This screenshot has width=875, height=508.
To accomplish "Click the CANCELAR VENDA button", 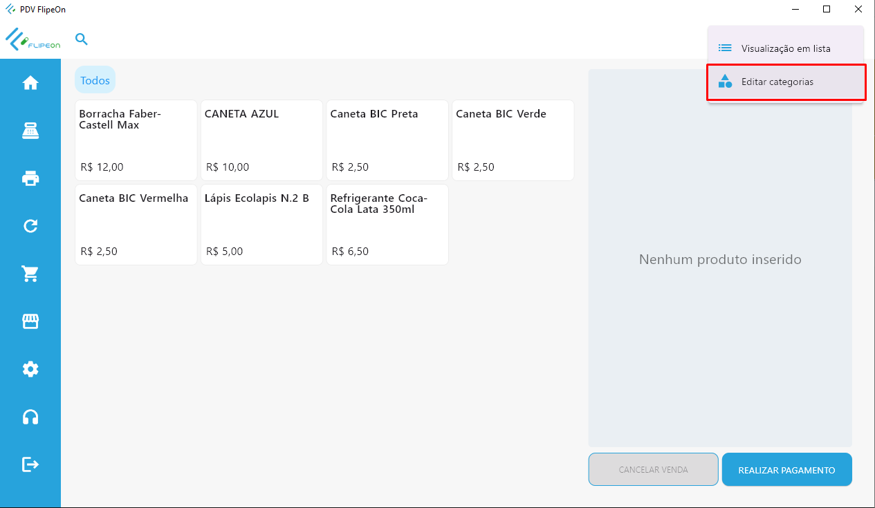I will 653,470.
